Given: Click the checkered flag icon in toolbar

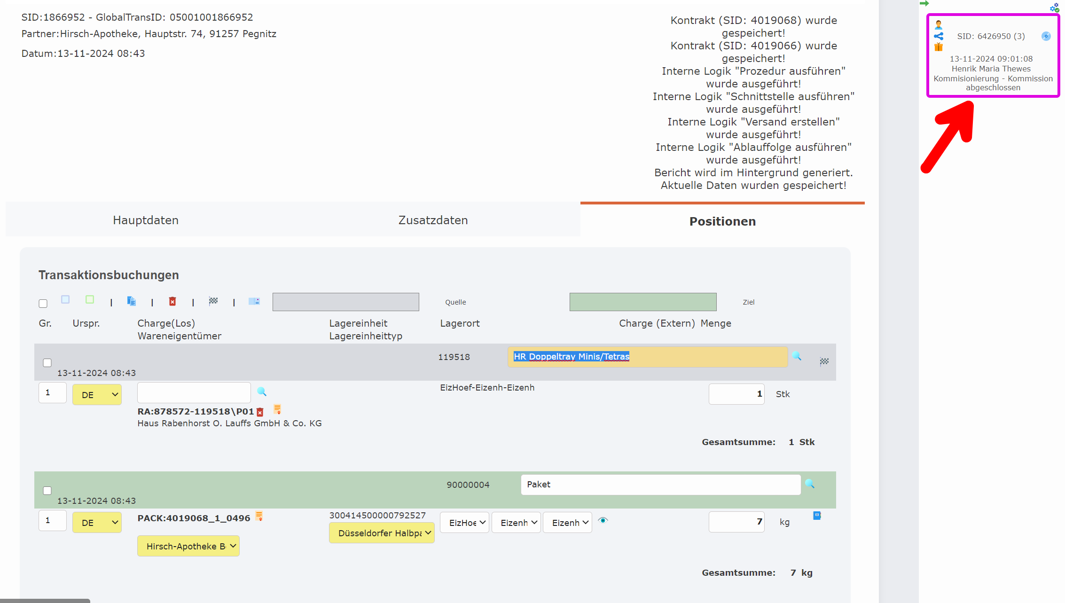Looking at the screenshot, I should [x=213, y=301].
